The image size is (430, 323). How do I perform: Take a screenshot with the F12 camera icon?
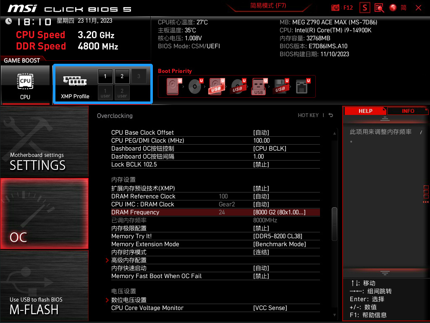[x=335, y=8]
